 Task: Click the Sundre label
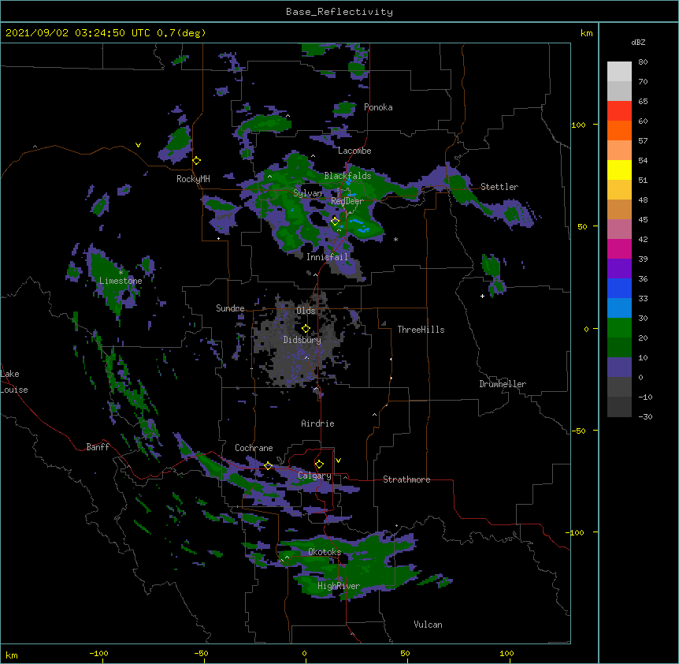(x=230, y=308)
